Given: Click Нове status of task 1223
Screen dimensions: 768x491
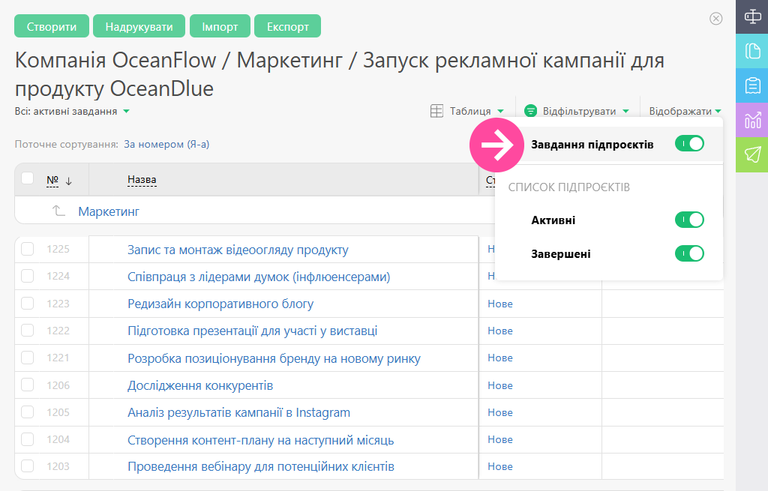Looking at the screenshot, I should coord(500,304).
